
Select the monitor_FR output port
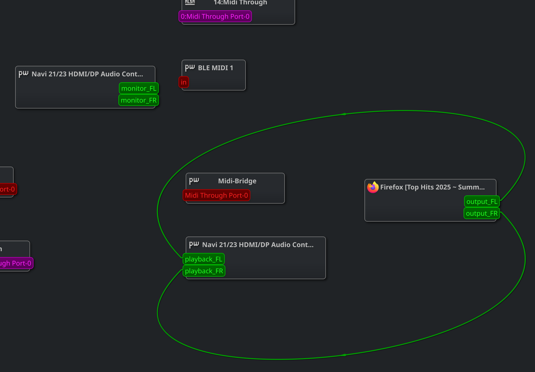(139, 100)
